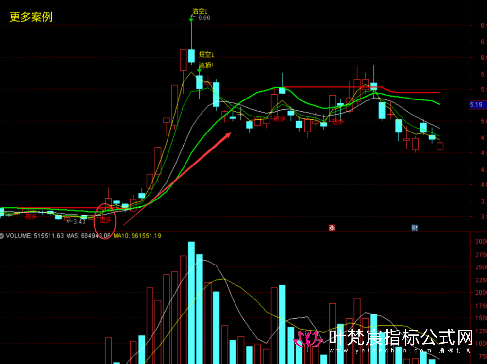The image size is (487, 364).
Task: Click the MA5: 684943.06 readout
Action: click(88, 236)
